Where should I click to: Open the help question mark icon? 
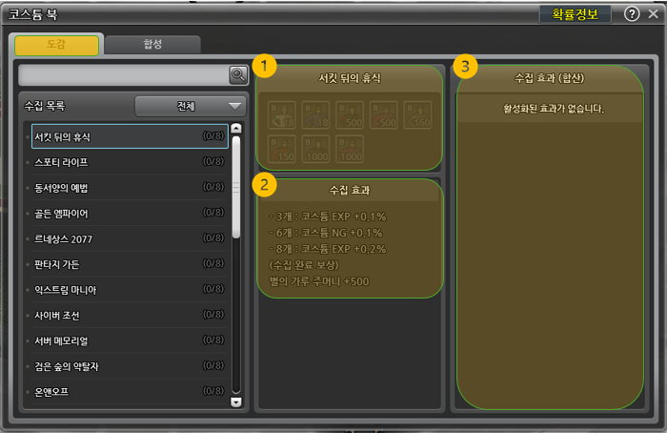[632, 14]
